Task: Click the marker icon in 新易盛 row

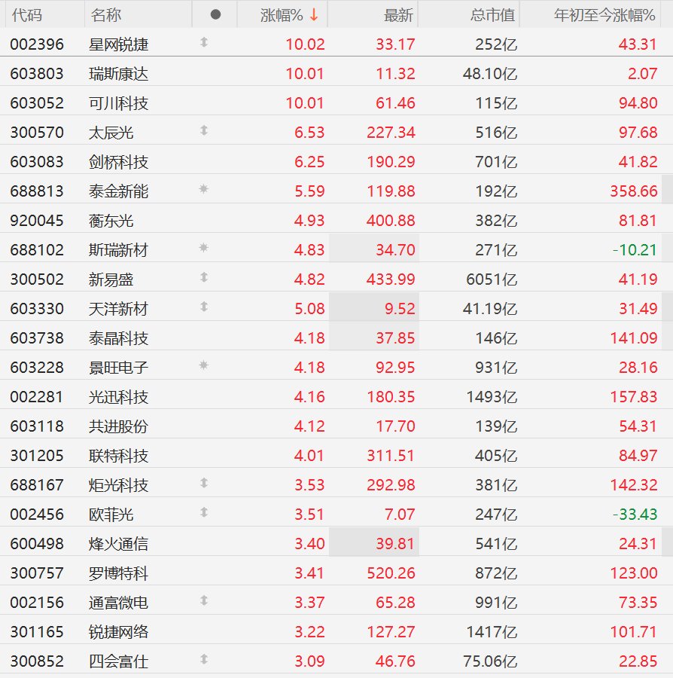Action: pos(204,277)
